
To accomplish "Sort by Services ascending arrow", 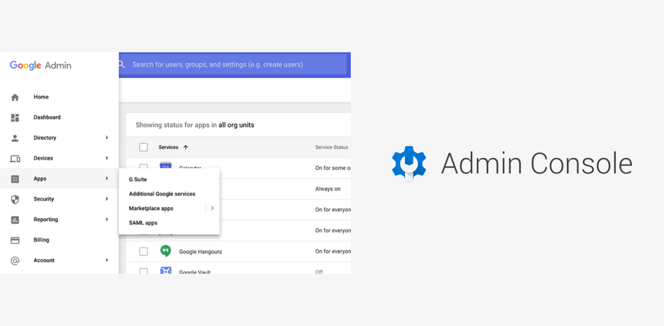I will [186, 147].
